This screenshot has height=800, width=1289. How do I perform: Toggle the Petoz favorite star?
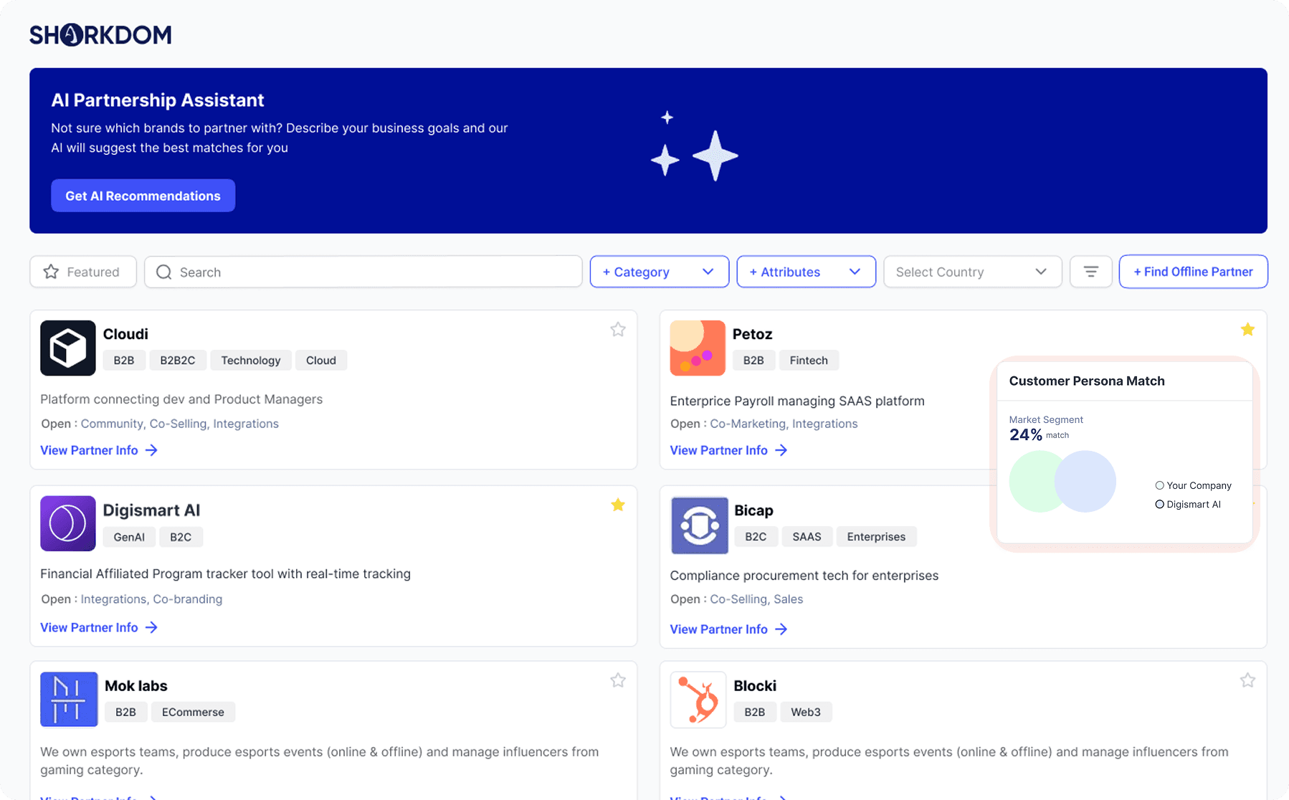point(1247,330)
